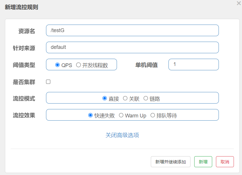Click the red 取消 button
Viewport: 242px width, 175px height.
point(225,162)
